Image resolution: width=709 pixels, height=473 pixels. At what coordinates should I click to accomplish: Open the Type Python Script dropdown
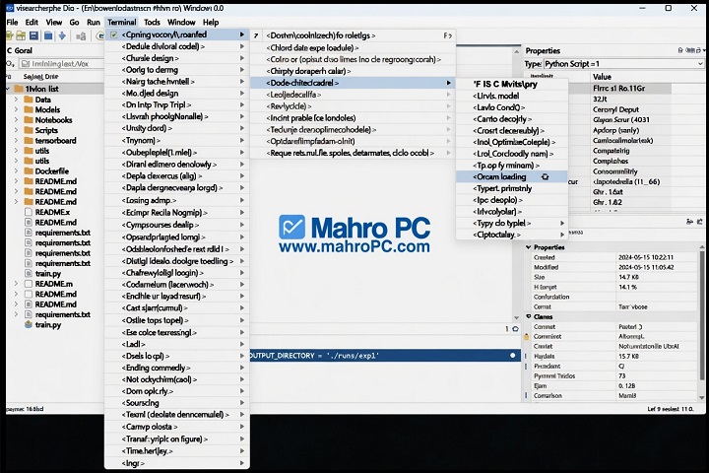700,64
